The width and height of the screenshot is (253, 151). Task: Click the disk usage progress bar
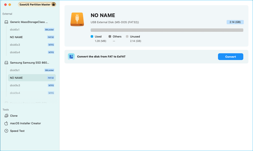click(167, 30)
